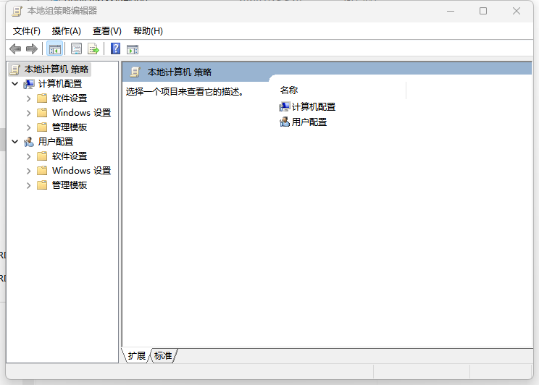Click the Export list toolbar icon
This screenshot has height=385, width=539.
tap(93, 49)
